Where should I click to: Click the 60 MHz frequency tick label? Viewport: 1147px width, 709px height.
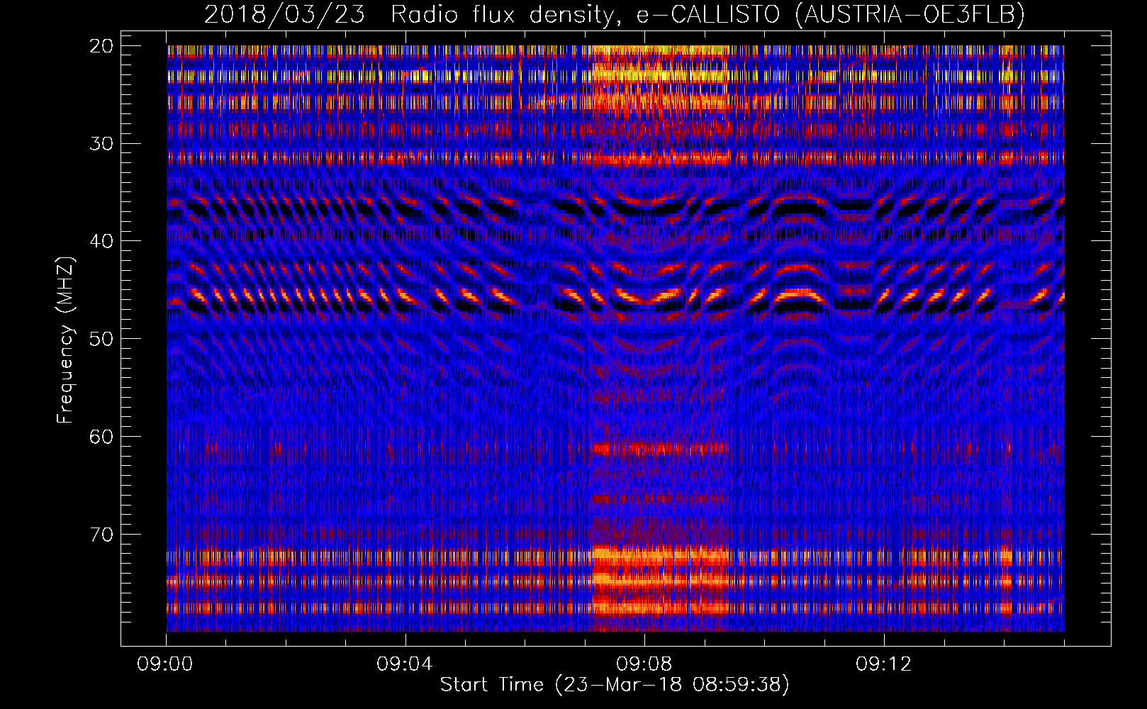102,437
